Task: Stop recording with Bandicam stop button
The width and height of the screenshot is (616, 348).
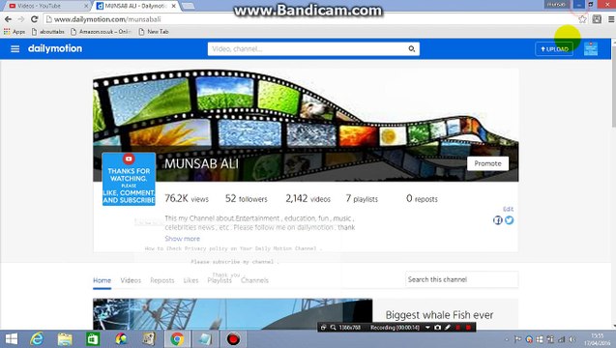Action: (x=468, y=327)
